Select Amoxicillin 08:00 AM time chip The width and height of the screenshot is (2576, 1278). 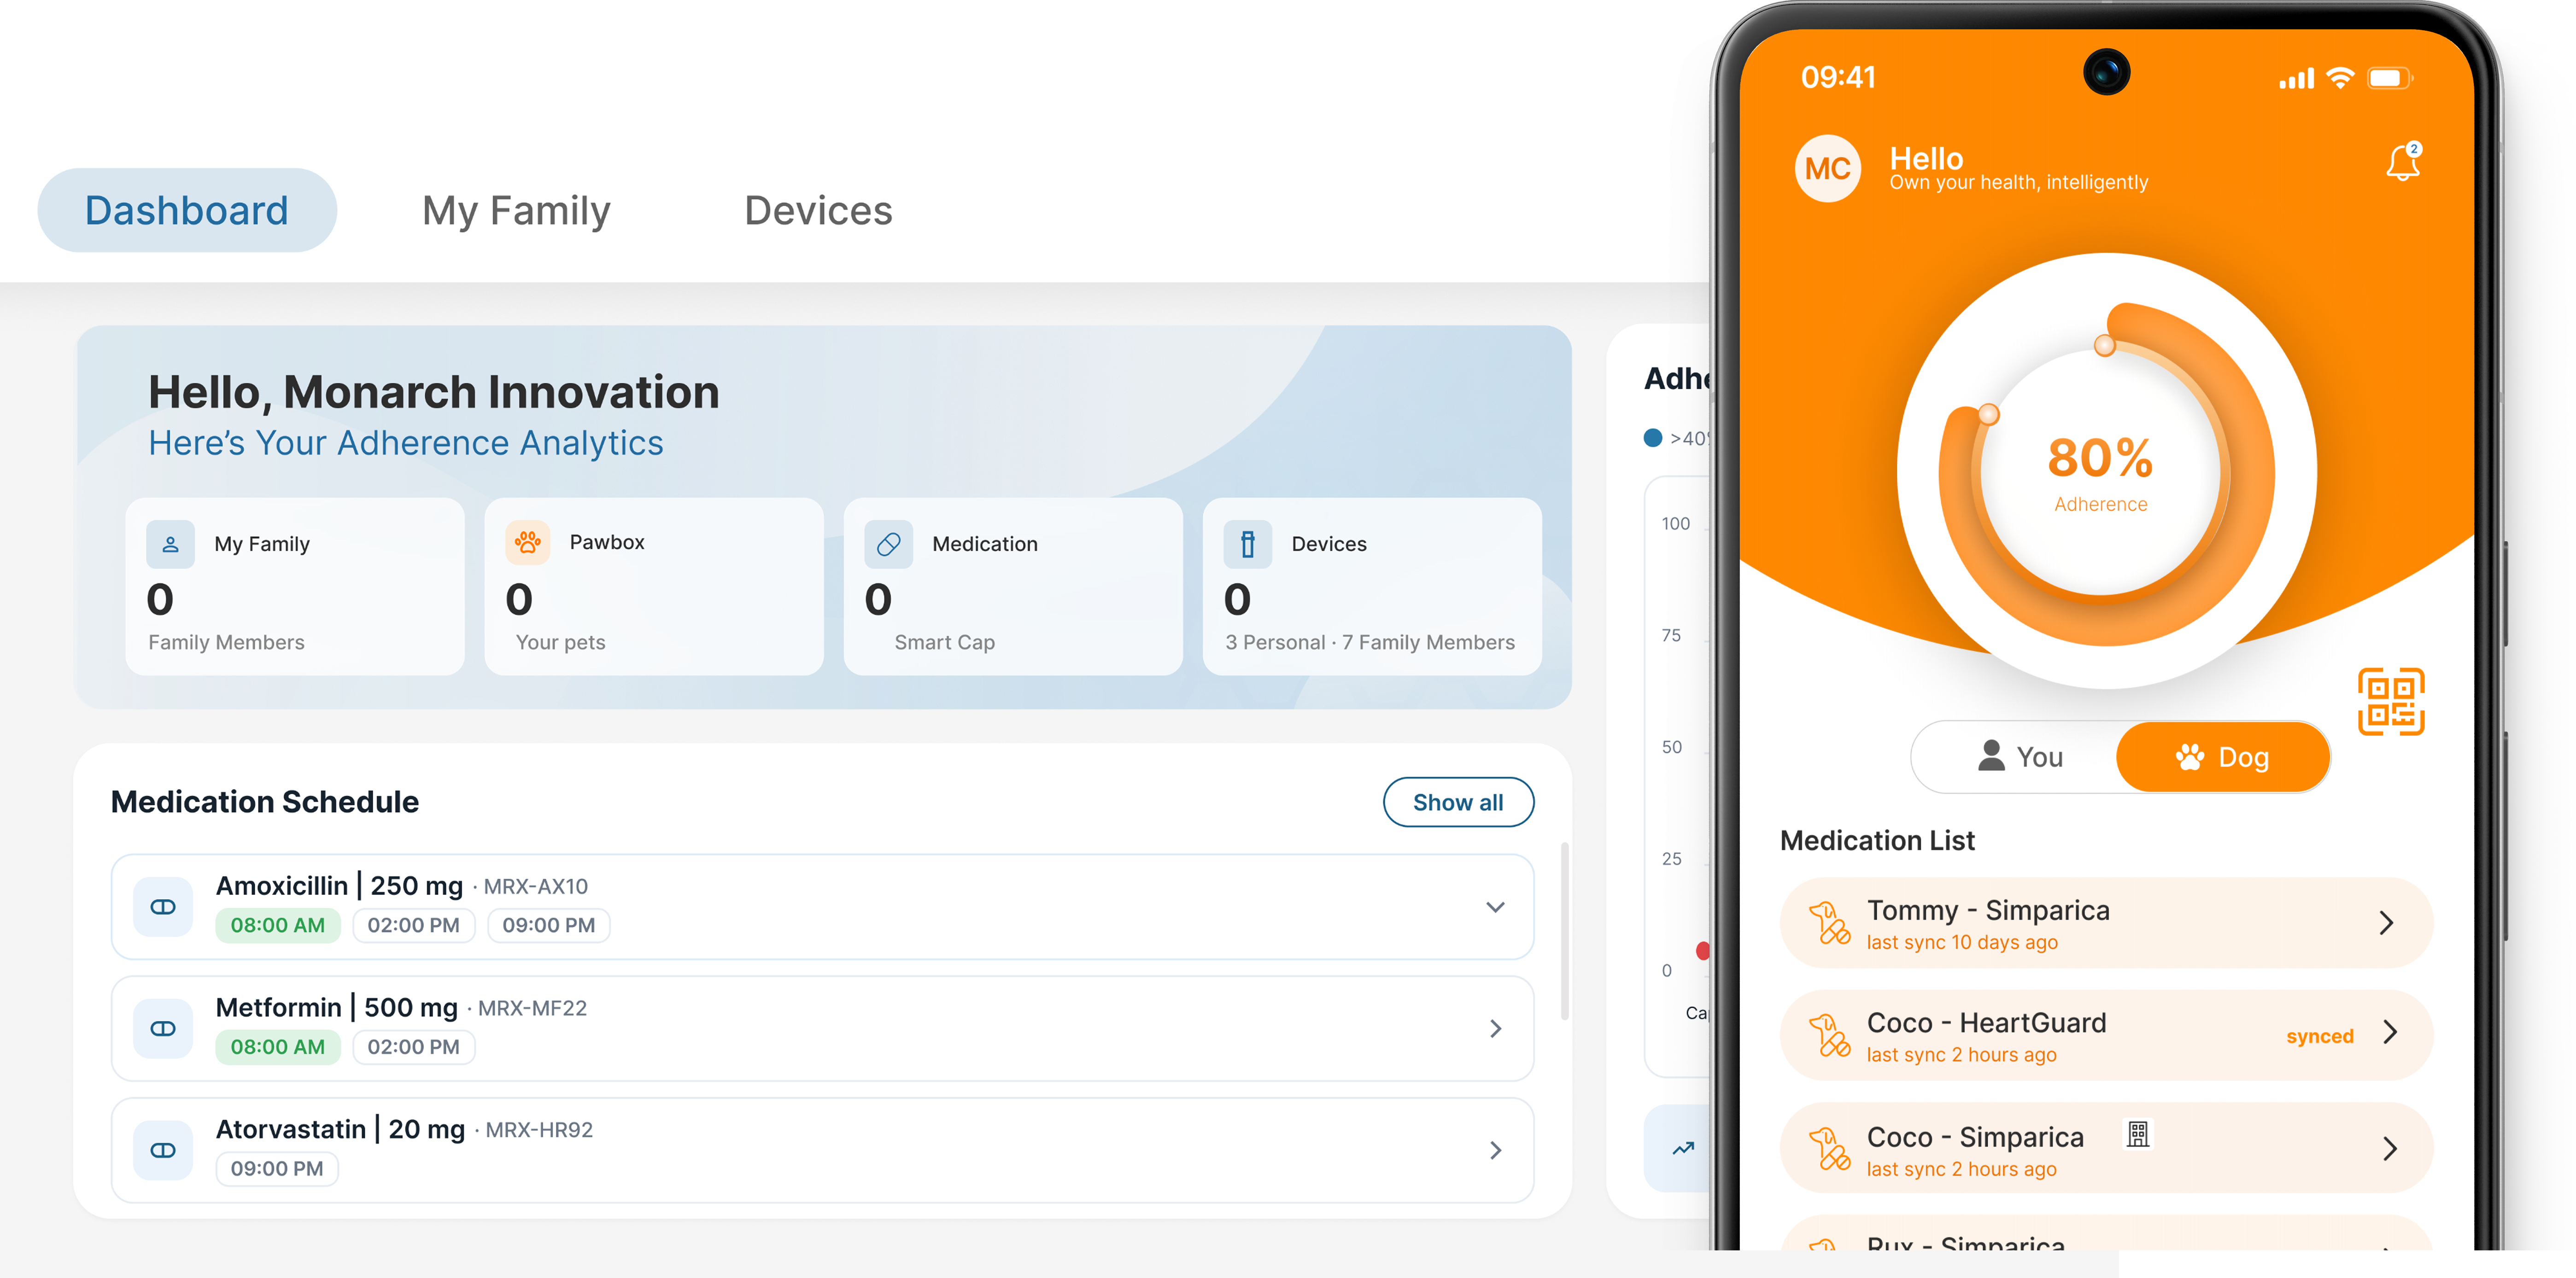(x=278, y=925)
